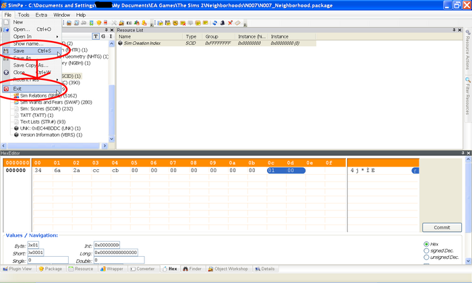472x283 pixels.
Task: Open the Tools menu
Action: (x=24, y=15)
